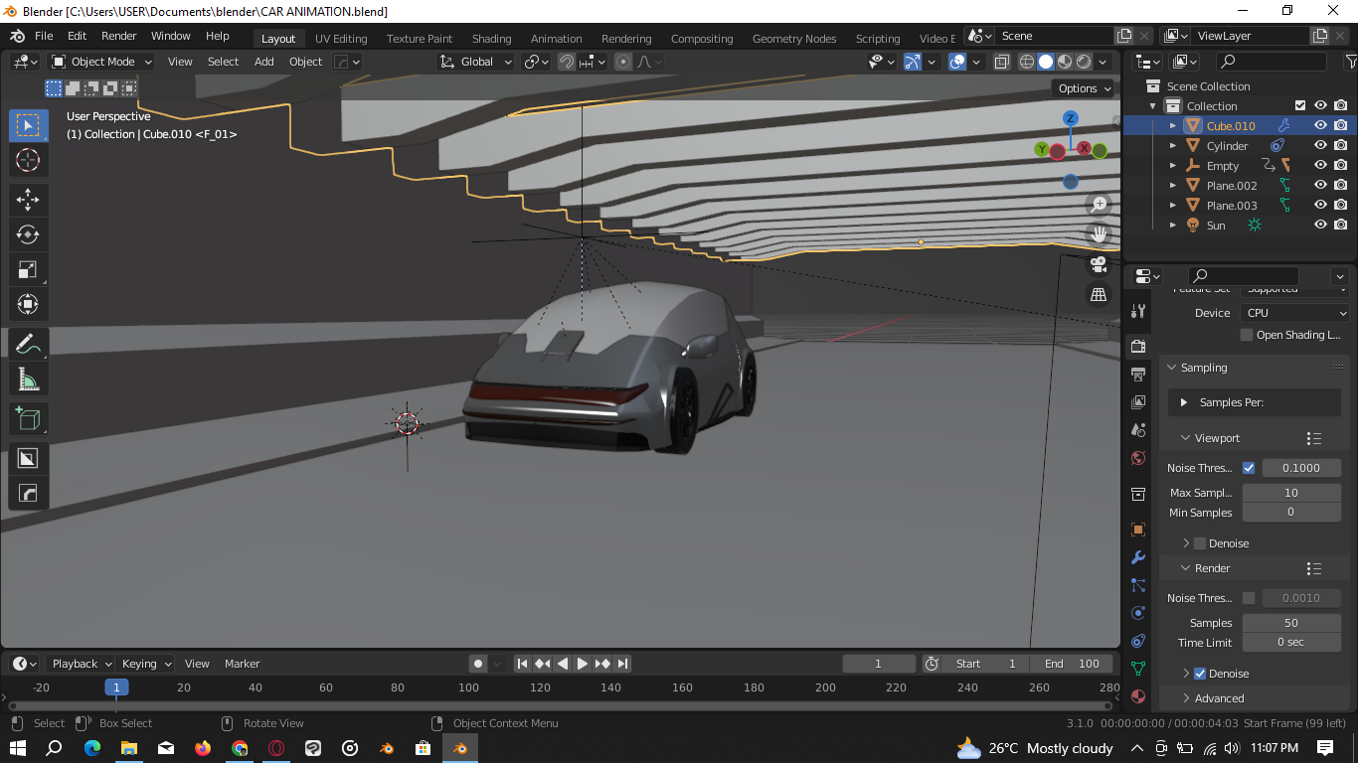Click the Z axis on navigation gizmo
Screen dimensions: 1358x763
(x=1070, y=118)
